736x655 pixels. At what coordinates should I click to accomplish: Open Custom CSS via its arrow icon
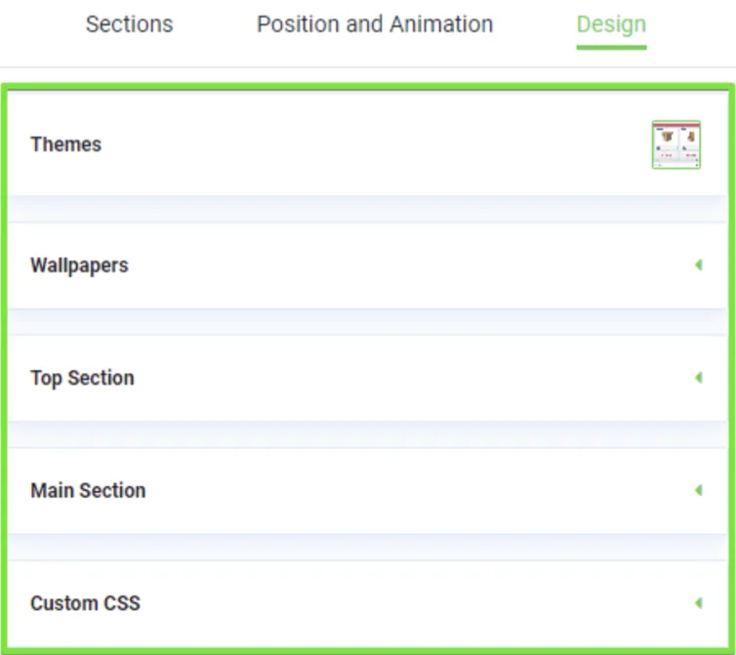[x=698, y=603]
